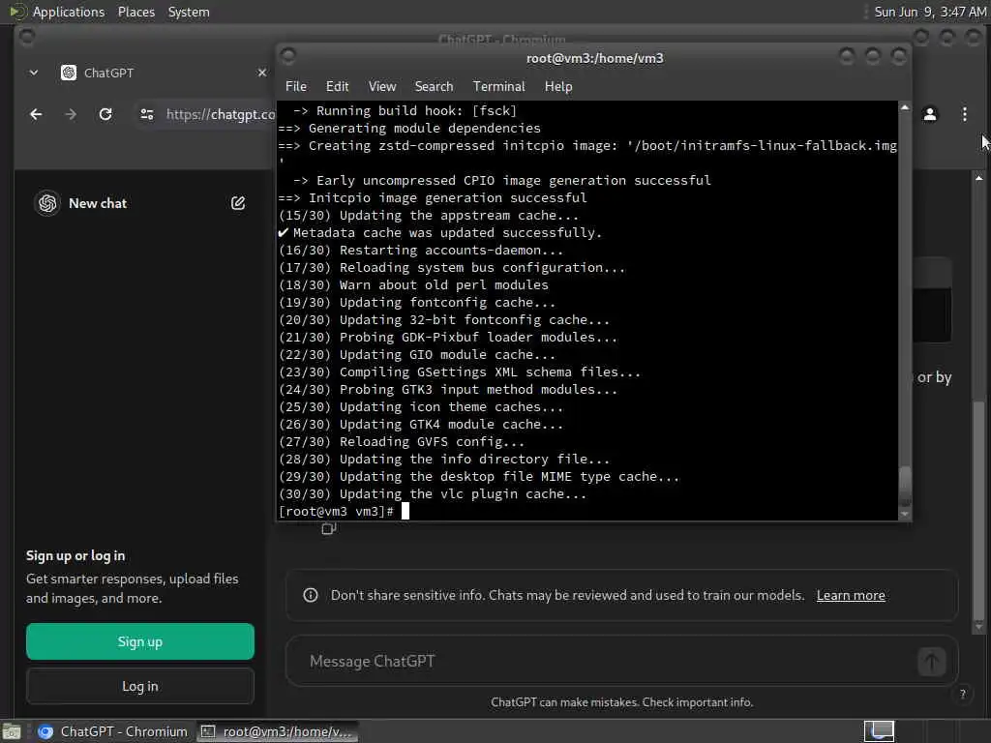Click the info icon in privacy notice
The image size is (991, 743).
click(311, 595)
